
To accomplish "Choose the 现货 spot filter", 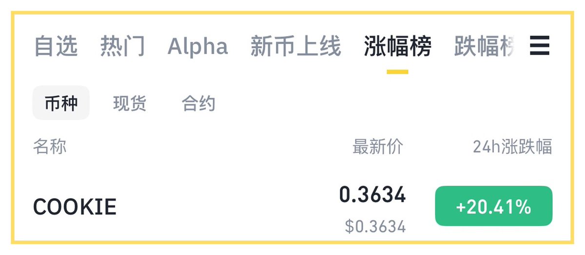I will point(130,103).
